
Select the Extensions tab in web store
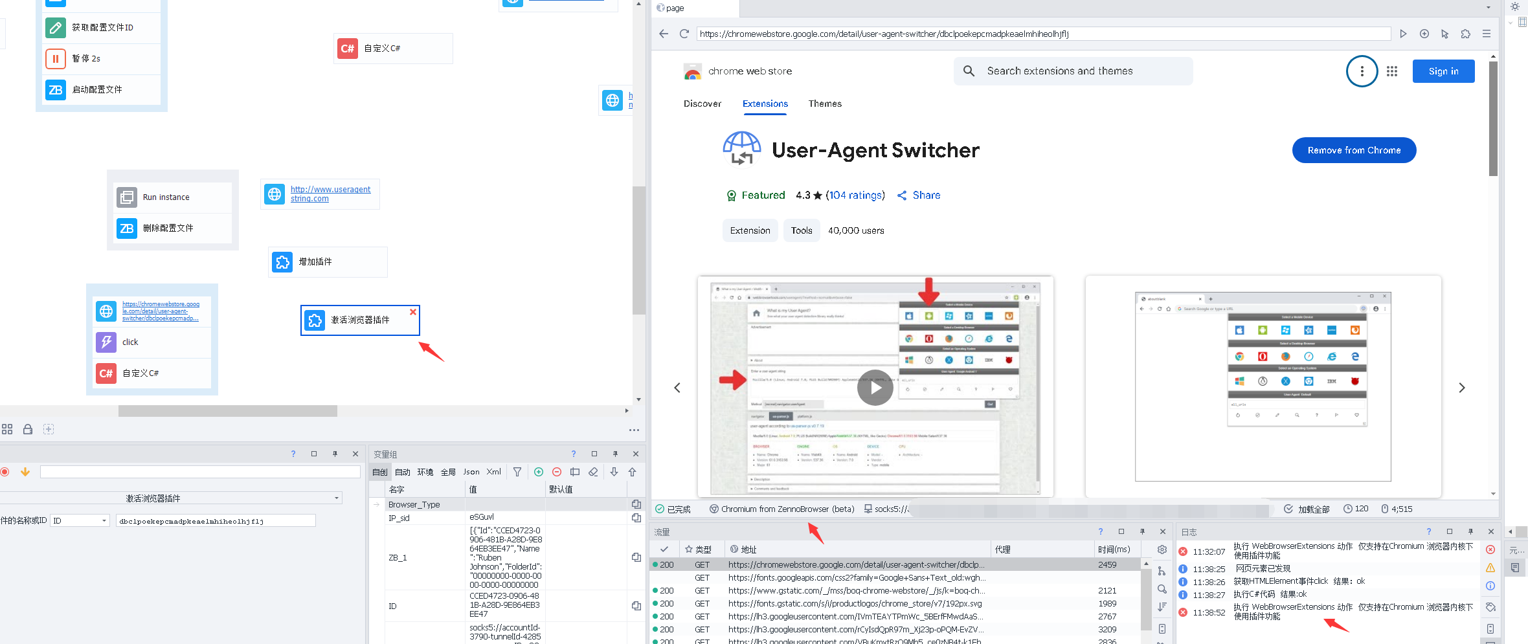765,104
